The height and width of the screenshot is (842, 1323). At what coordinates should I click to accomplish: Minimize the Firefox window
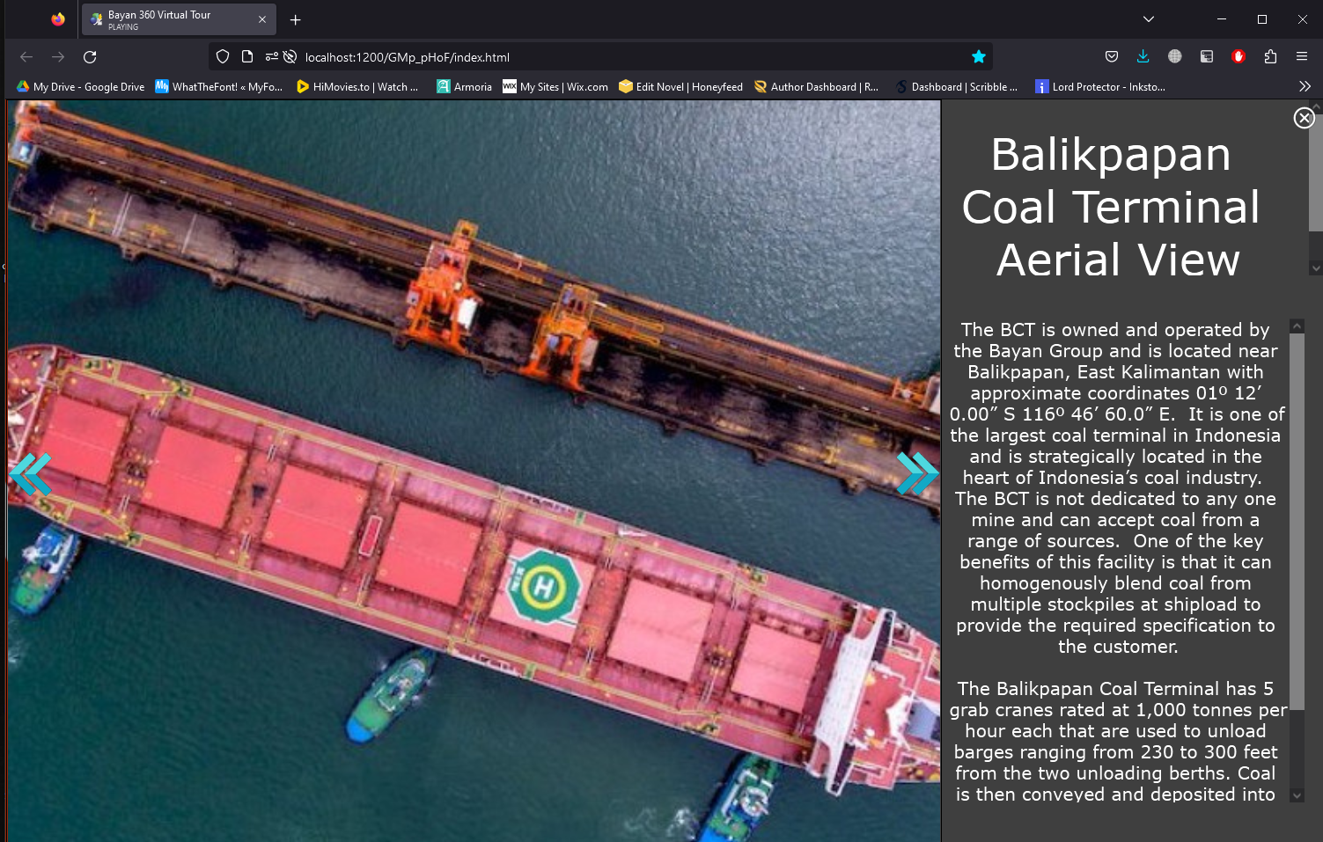tap(1221, 19)
